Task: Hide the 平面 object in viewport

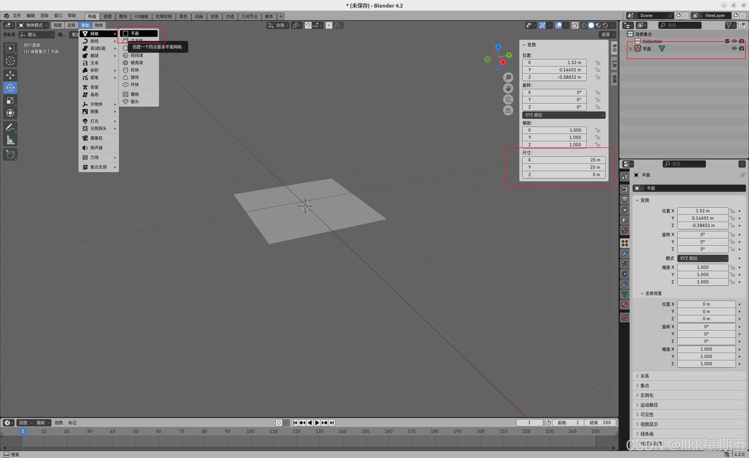Action: tap(734, 48)
